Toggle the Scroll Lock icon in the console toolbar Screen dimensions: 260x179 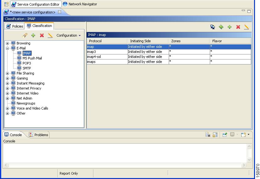pos(215,135)
